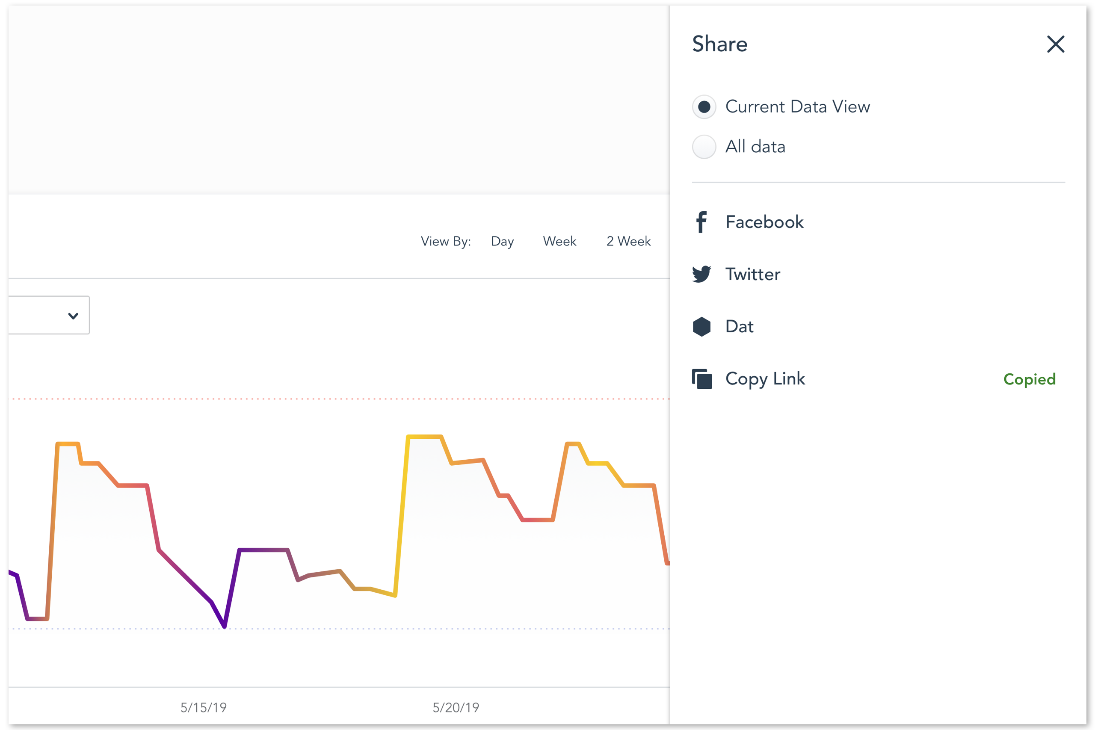Switch chart view to Day
The width and height of the screenshot is (1095, 730).
click(502, 241)
